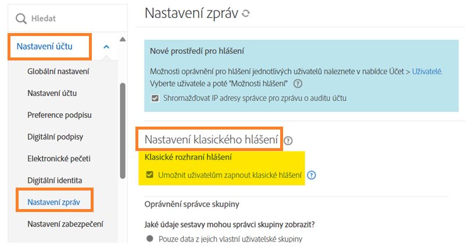Collapse the Nastavení účtu section chevron
465x248 pixels.
(x=106, y=46)
